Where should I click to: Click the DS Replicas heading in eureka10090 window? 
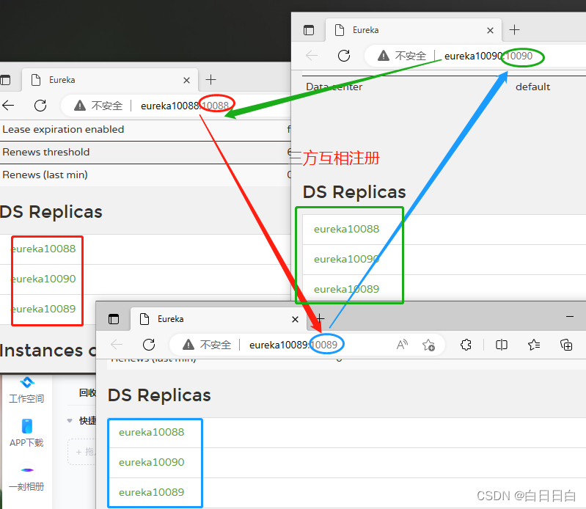354,192
